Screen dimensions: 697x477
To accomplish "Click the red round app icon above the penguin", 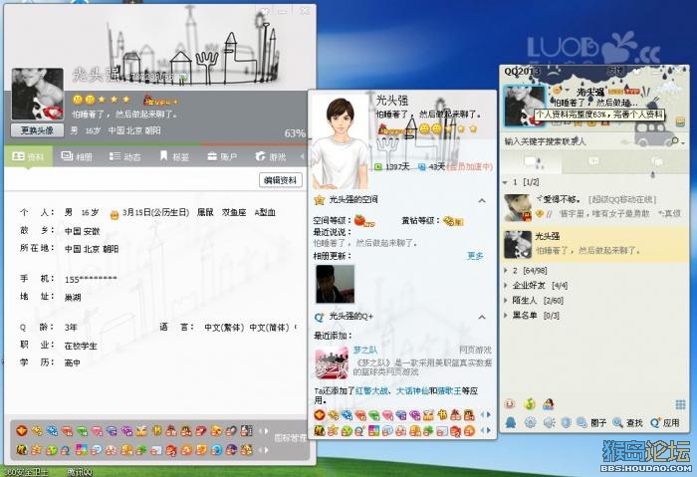I will point(510,404).
